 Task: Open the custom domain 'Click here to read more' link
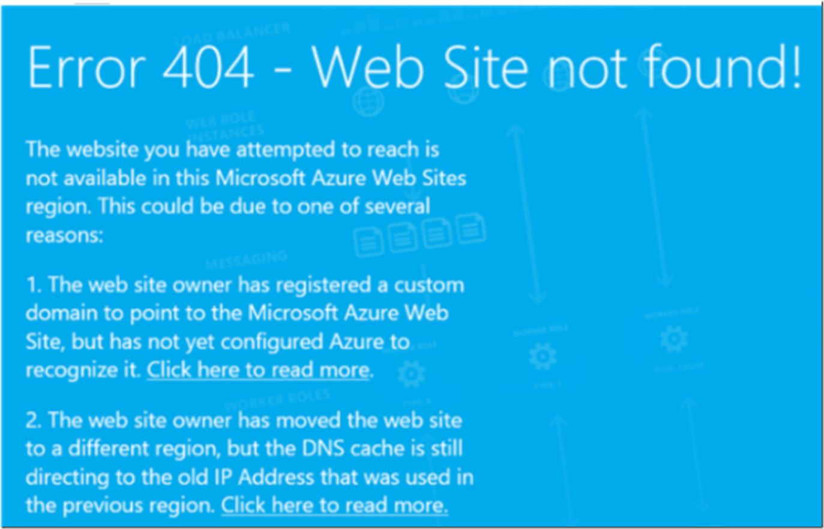258,369
